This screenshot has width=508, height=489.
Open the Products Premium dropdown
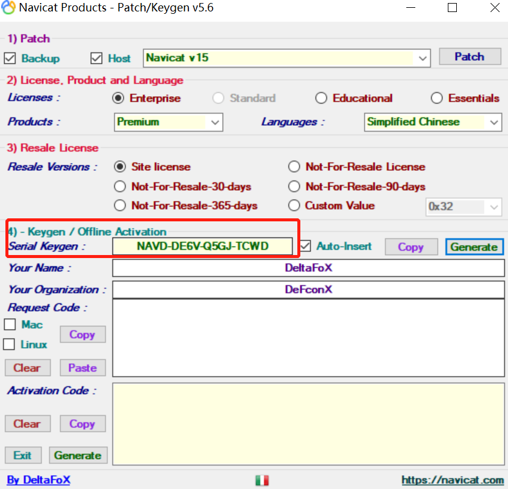click(169, 122)
